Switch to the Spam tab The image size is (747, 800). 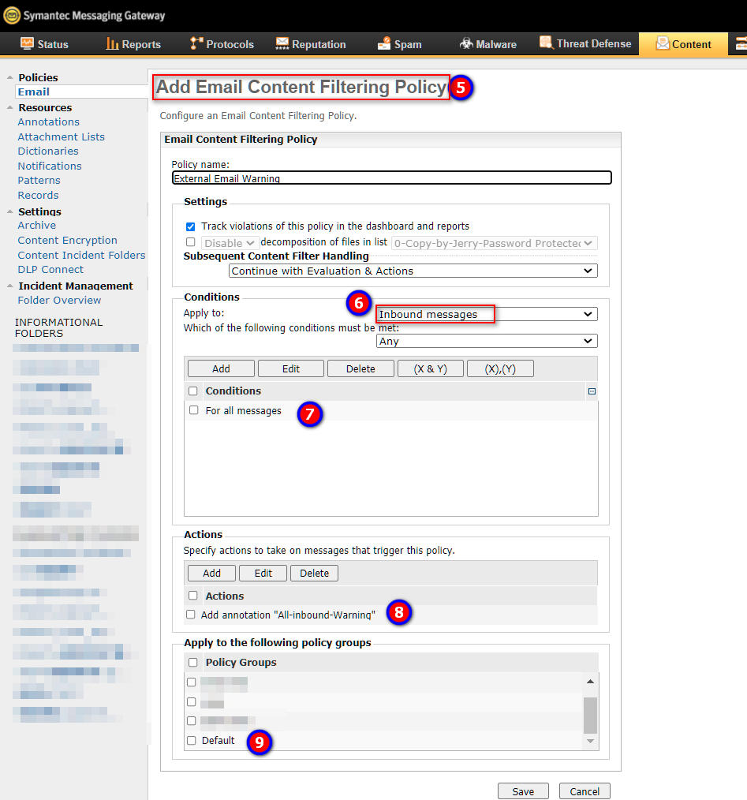tap(399, 43)
